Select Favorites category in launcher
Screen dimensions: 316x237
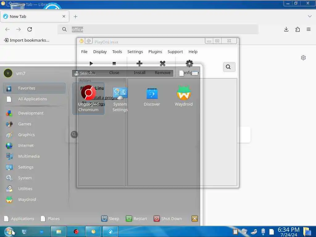tap(34, 88)
